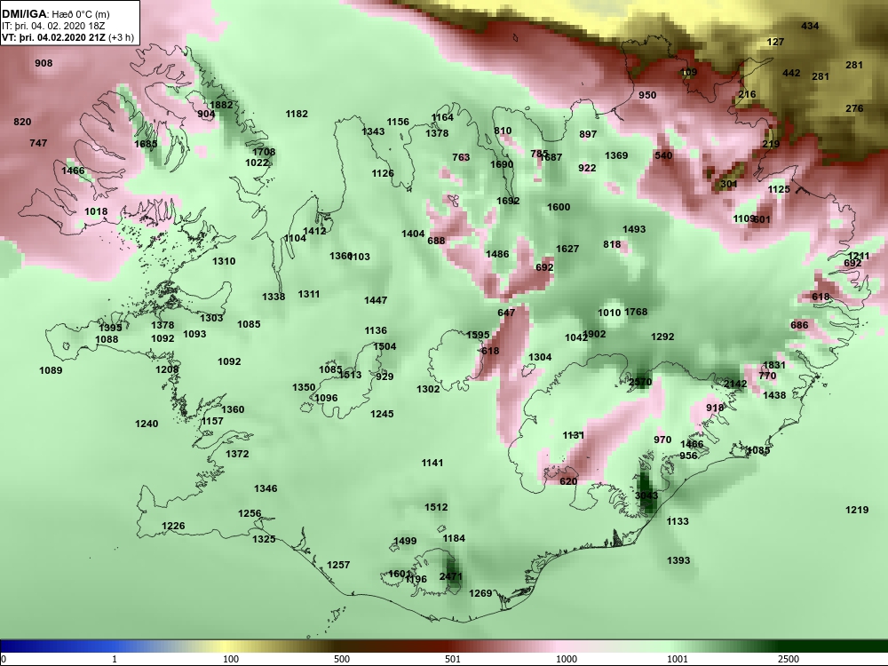The height and width of the screenshot is (666, 888).
Task: Click the 1486 map value
Action: pos(497,254)
